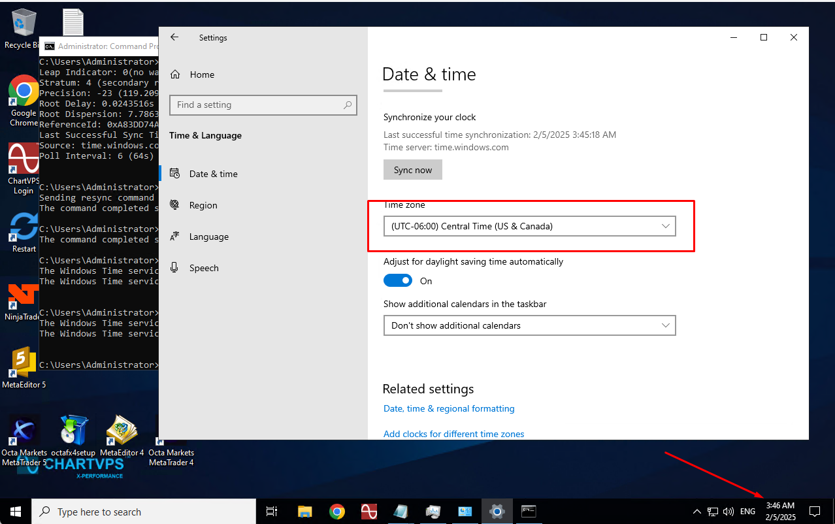
Task: Click the Sync now button
Action: [413, 170]
